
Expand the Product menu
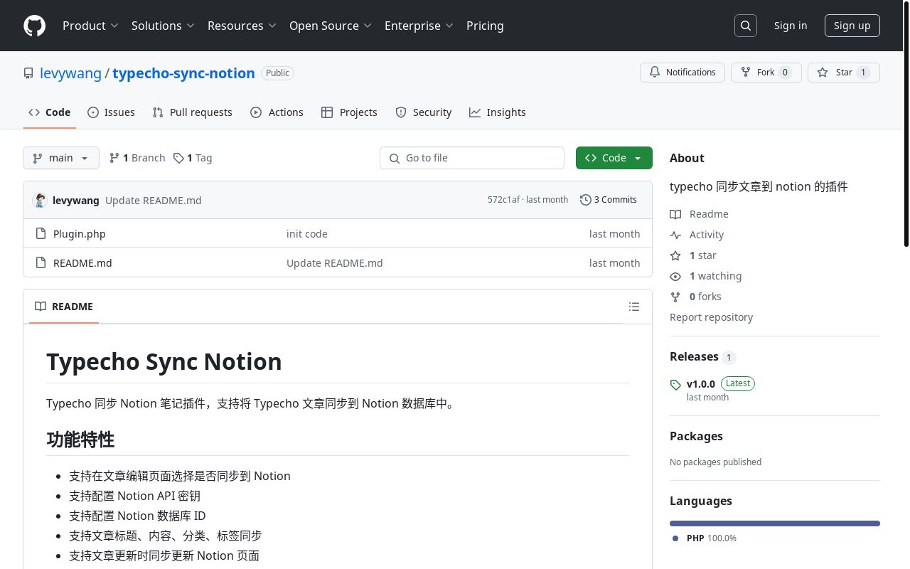coord(90,26)
